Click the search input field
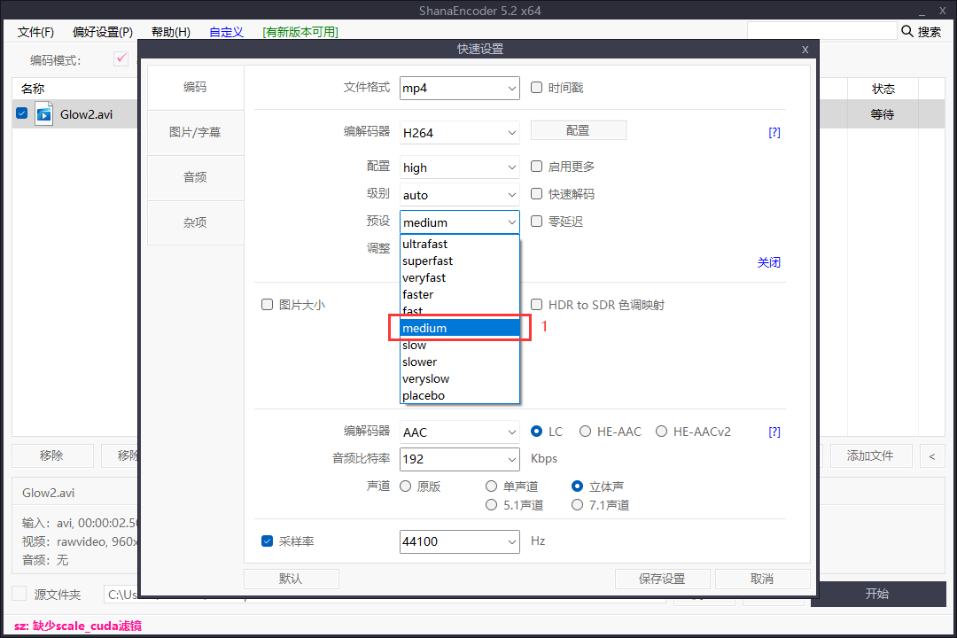The image size is (957, 638). 821,31
